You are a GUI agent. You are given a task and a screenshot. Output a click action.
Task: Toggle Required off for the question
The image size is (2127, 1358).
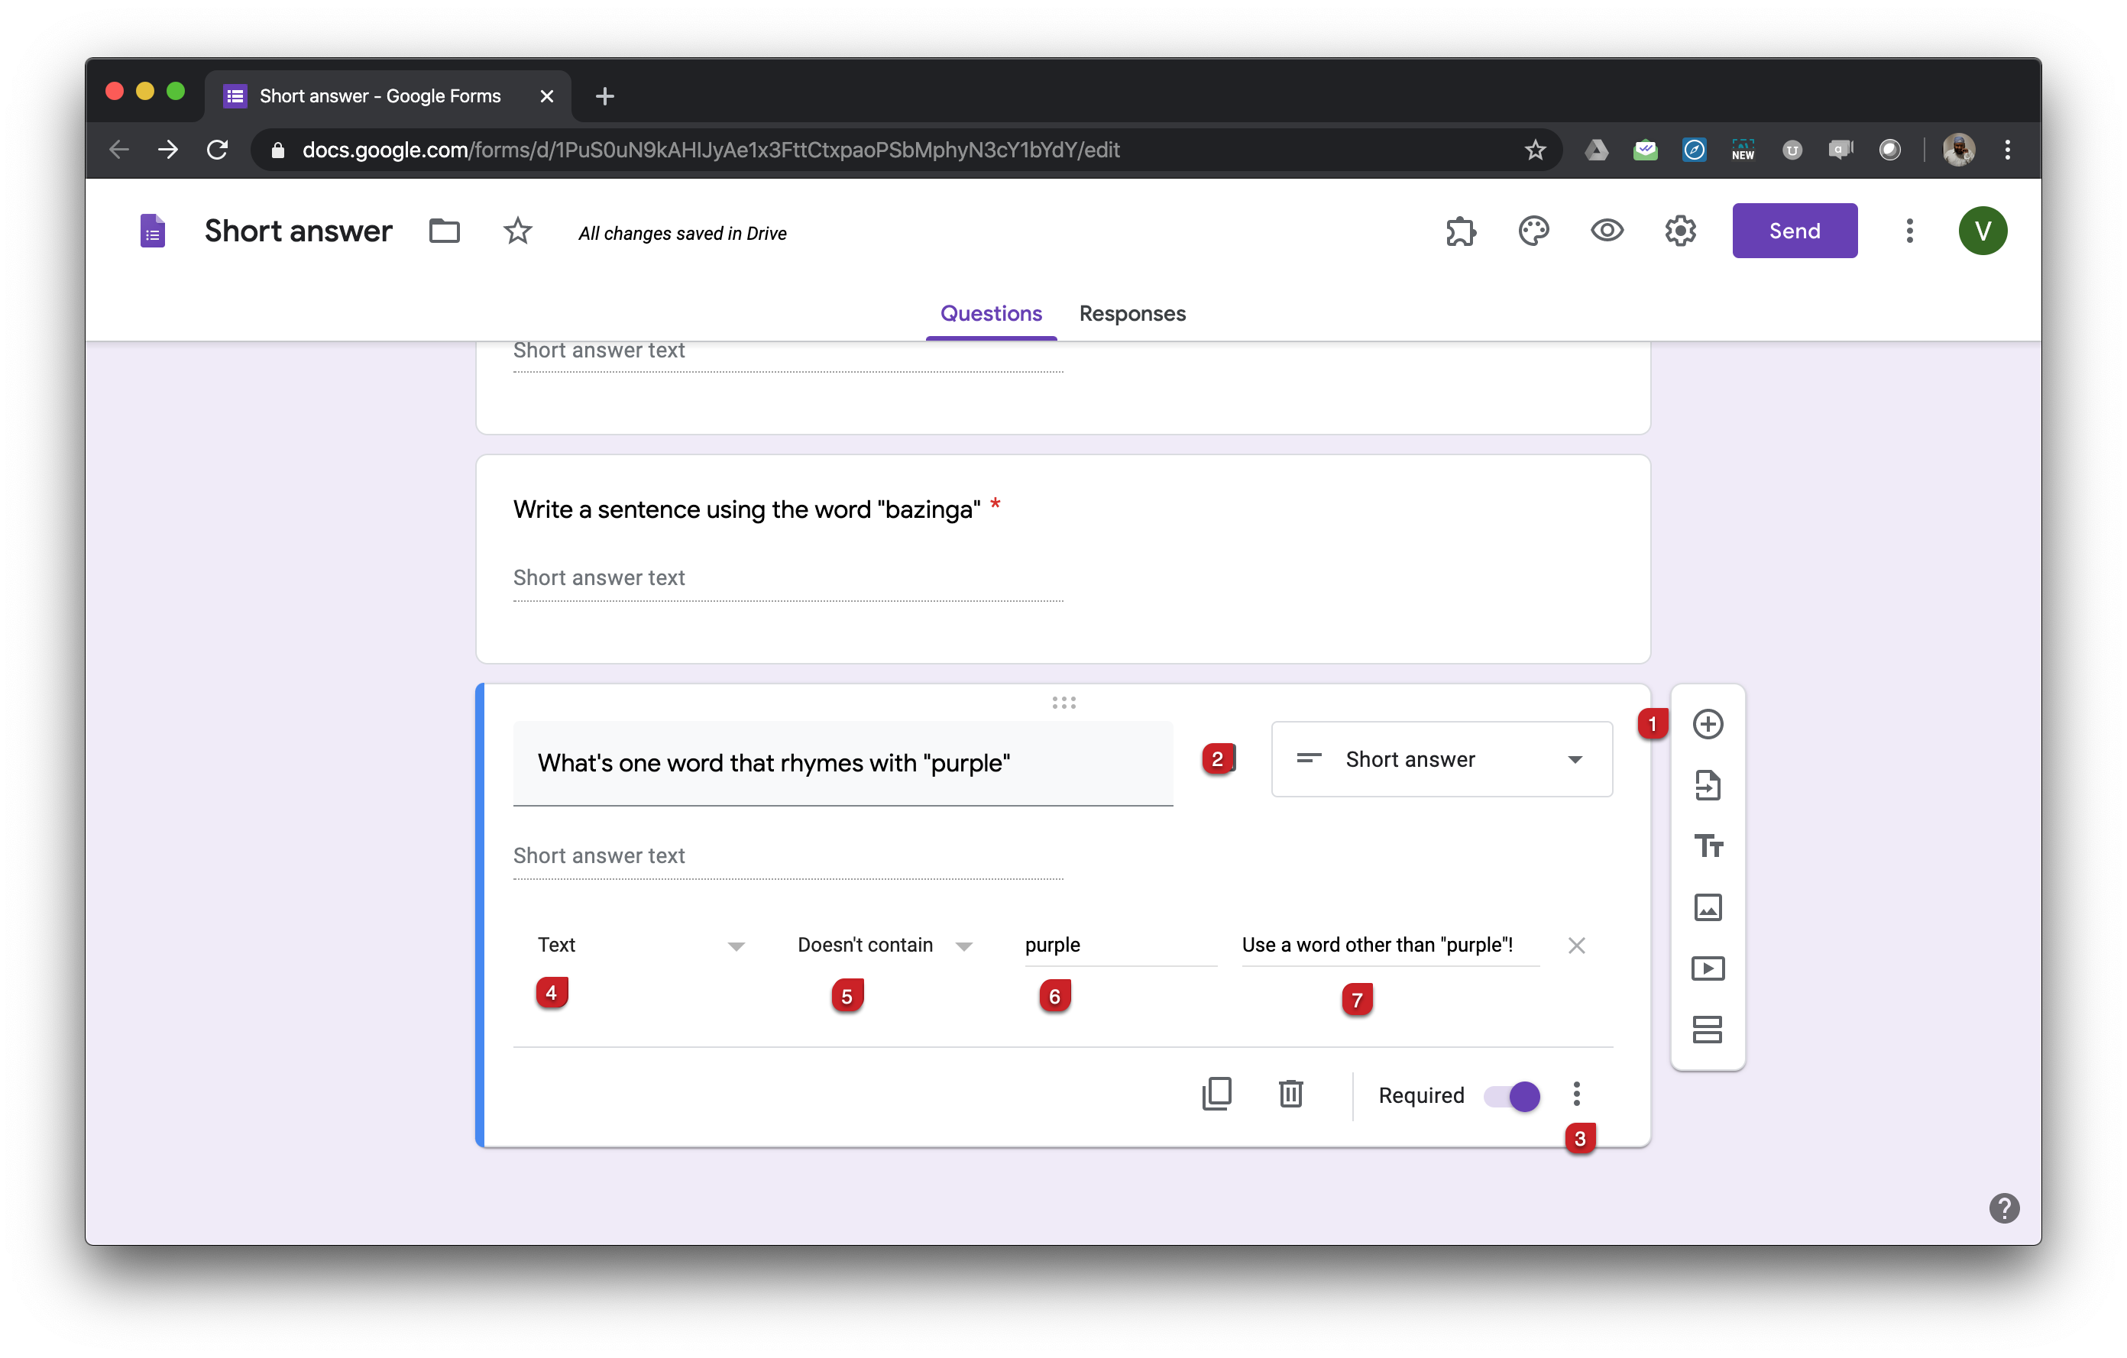point(1510,1096)
